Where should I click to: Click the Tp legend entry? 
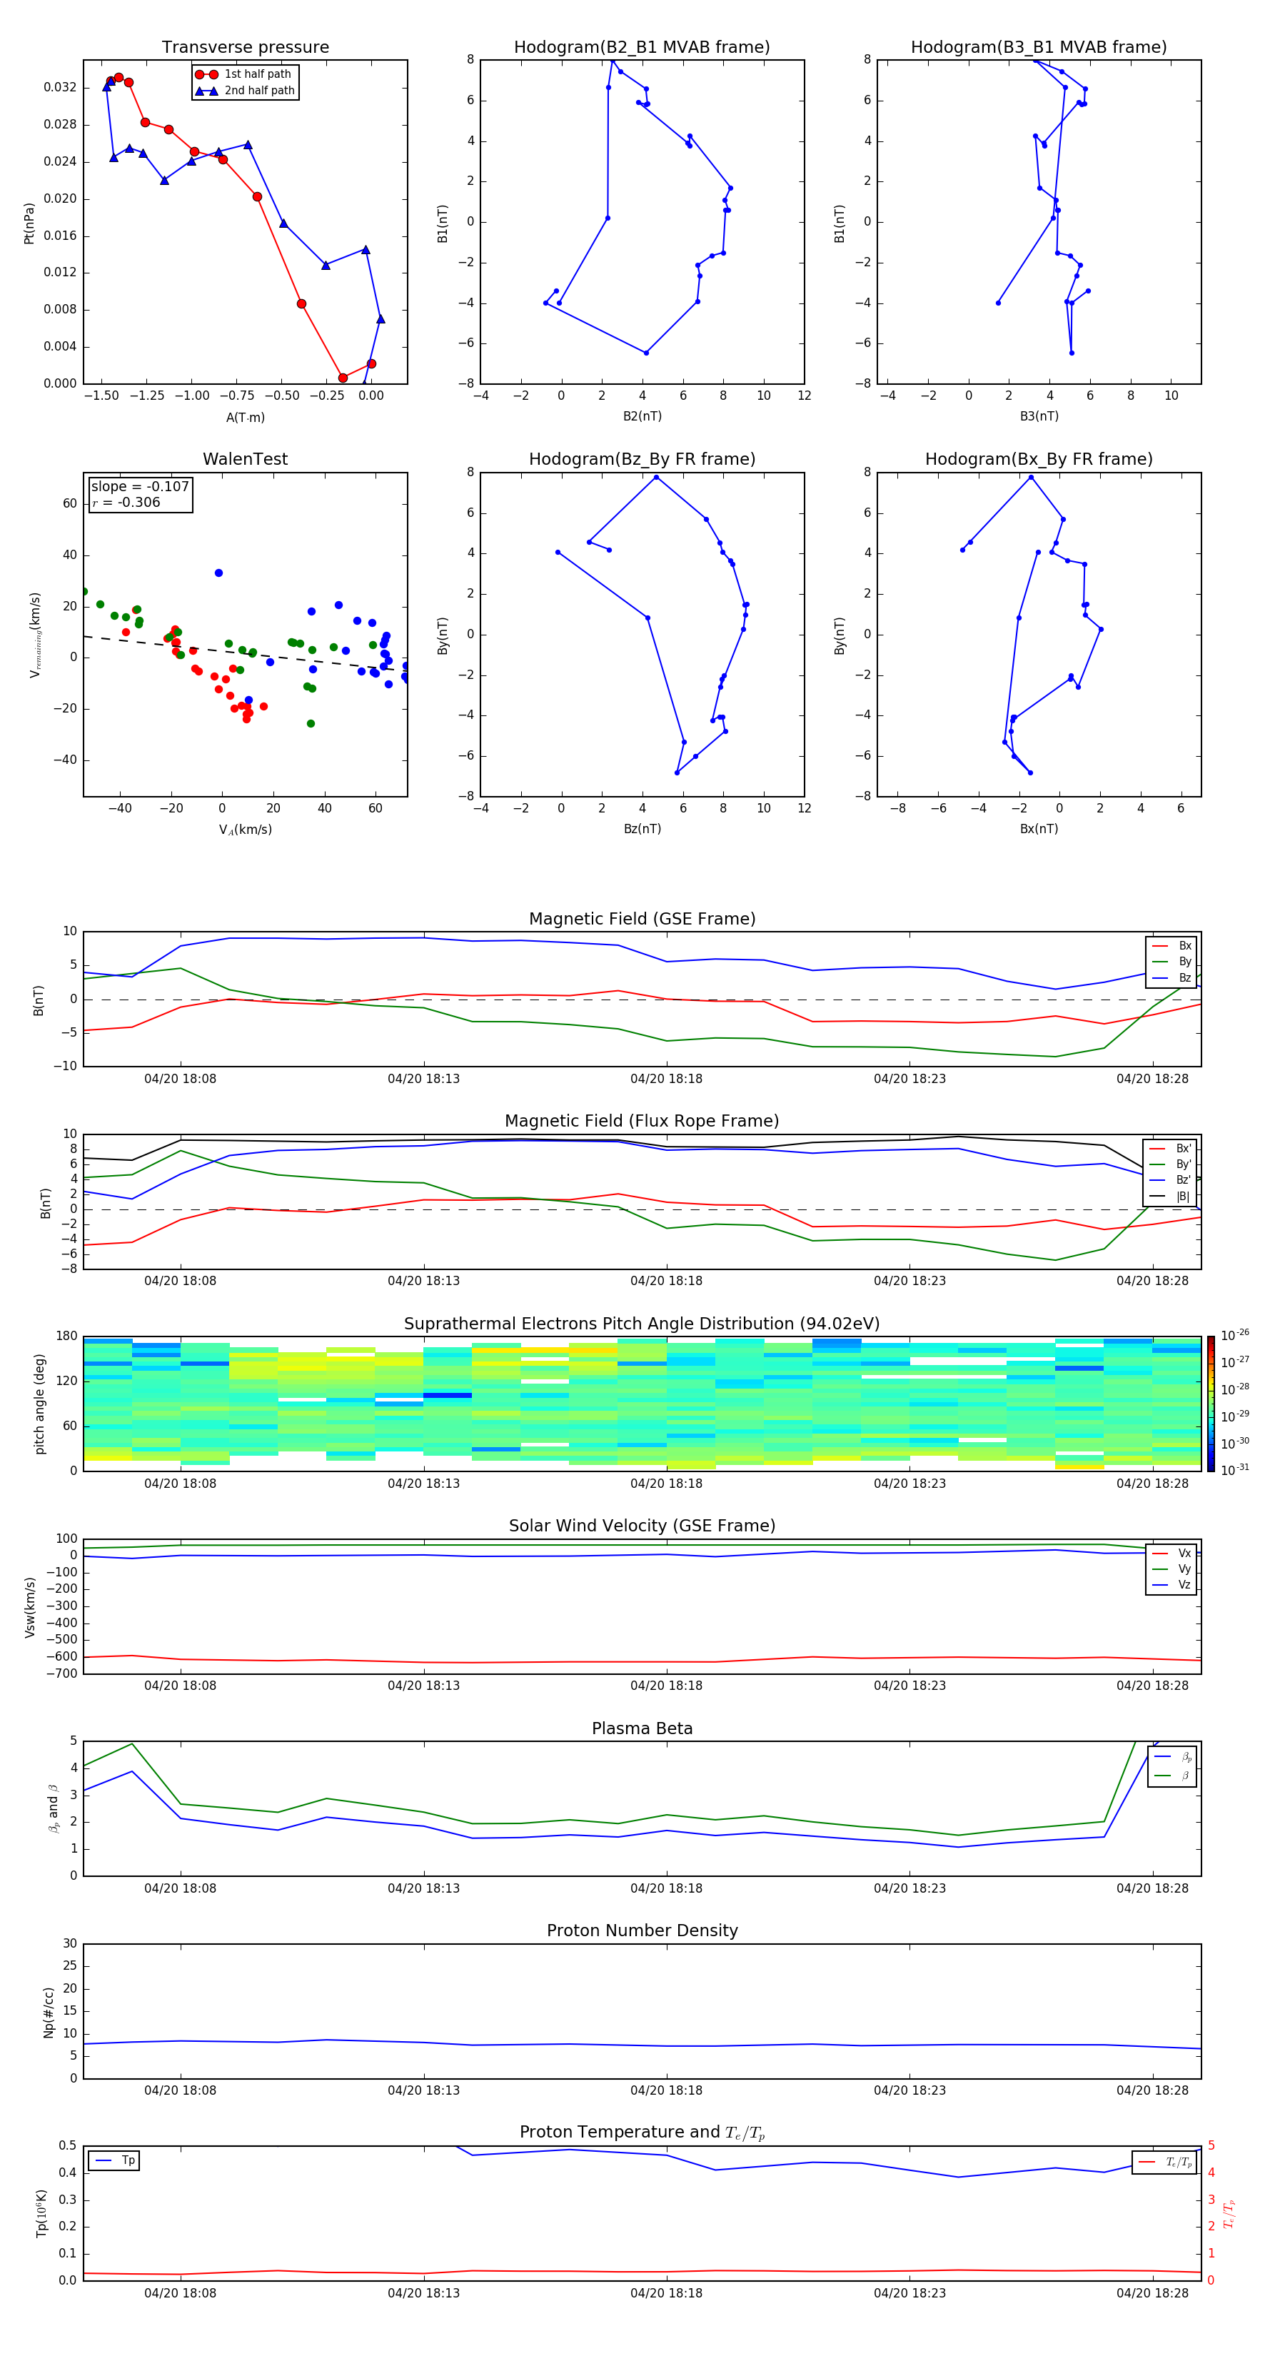coord(114,2160)
